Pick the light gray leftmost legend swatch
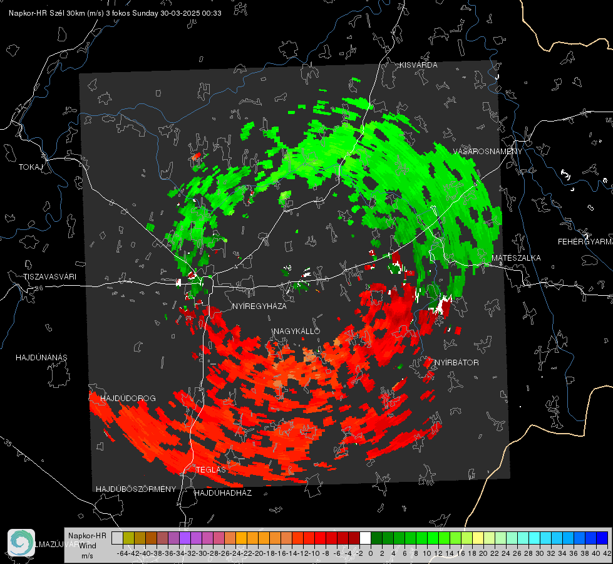The width and height of the screenshot is (613, 564). coord(117,538)
